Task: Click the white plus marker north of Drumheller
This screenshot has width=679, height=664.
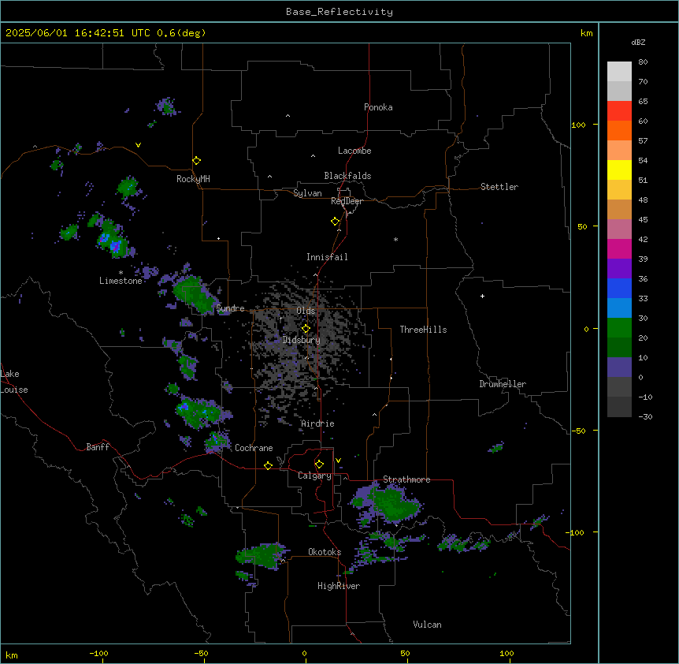Action: [482, 296]
